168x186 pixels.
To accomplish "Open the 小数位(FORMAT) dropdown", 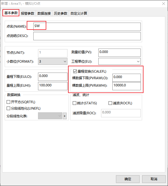I will click(53, 62).
